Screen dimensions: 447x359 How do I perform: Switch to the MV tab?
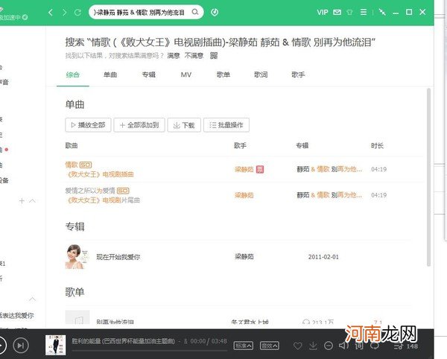[x=186, y=74]
